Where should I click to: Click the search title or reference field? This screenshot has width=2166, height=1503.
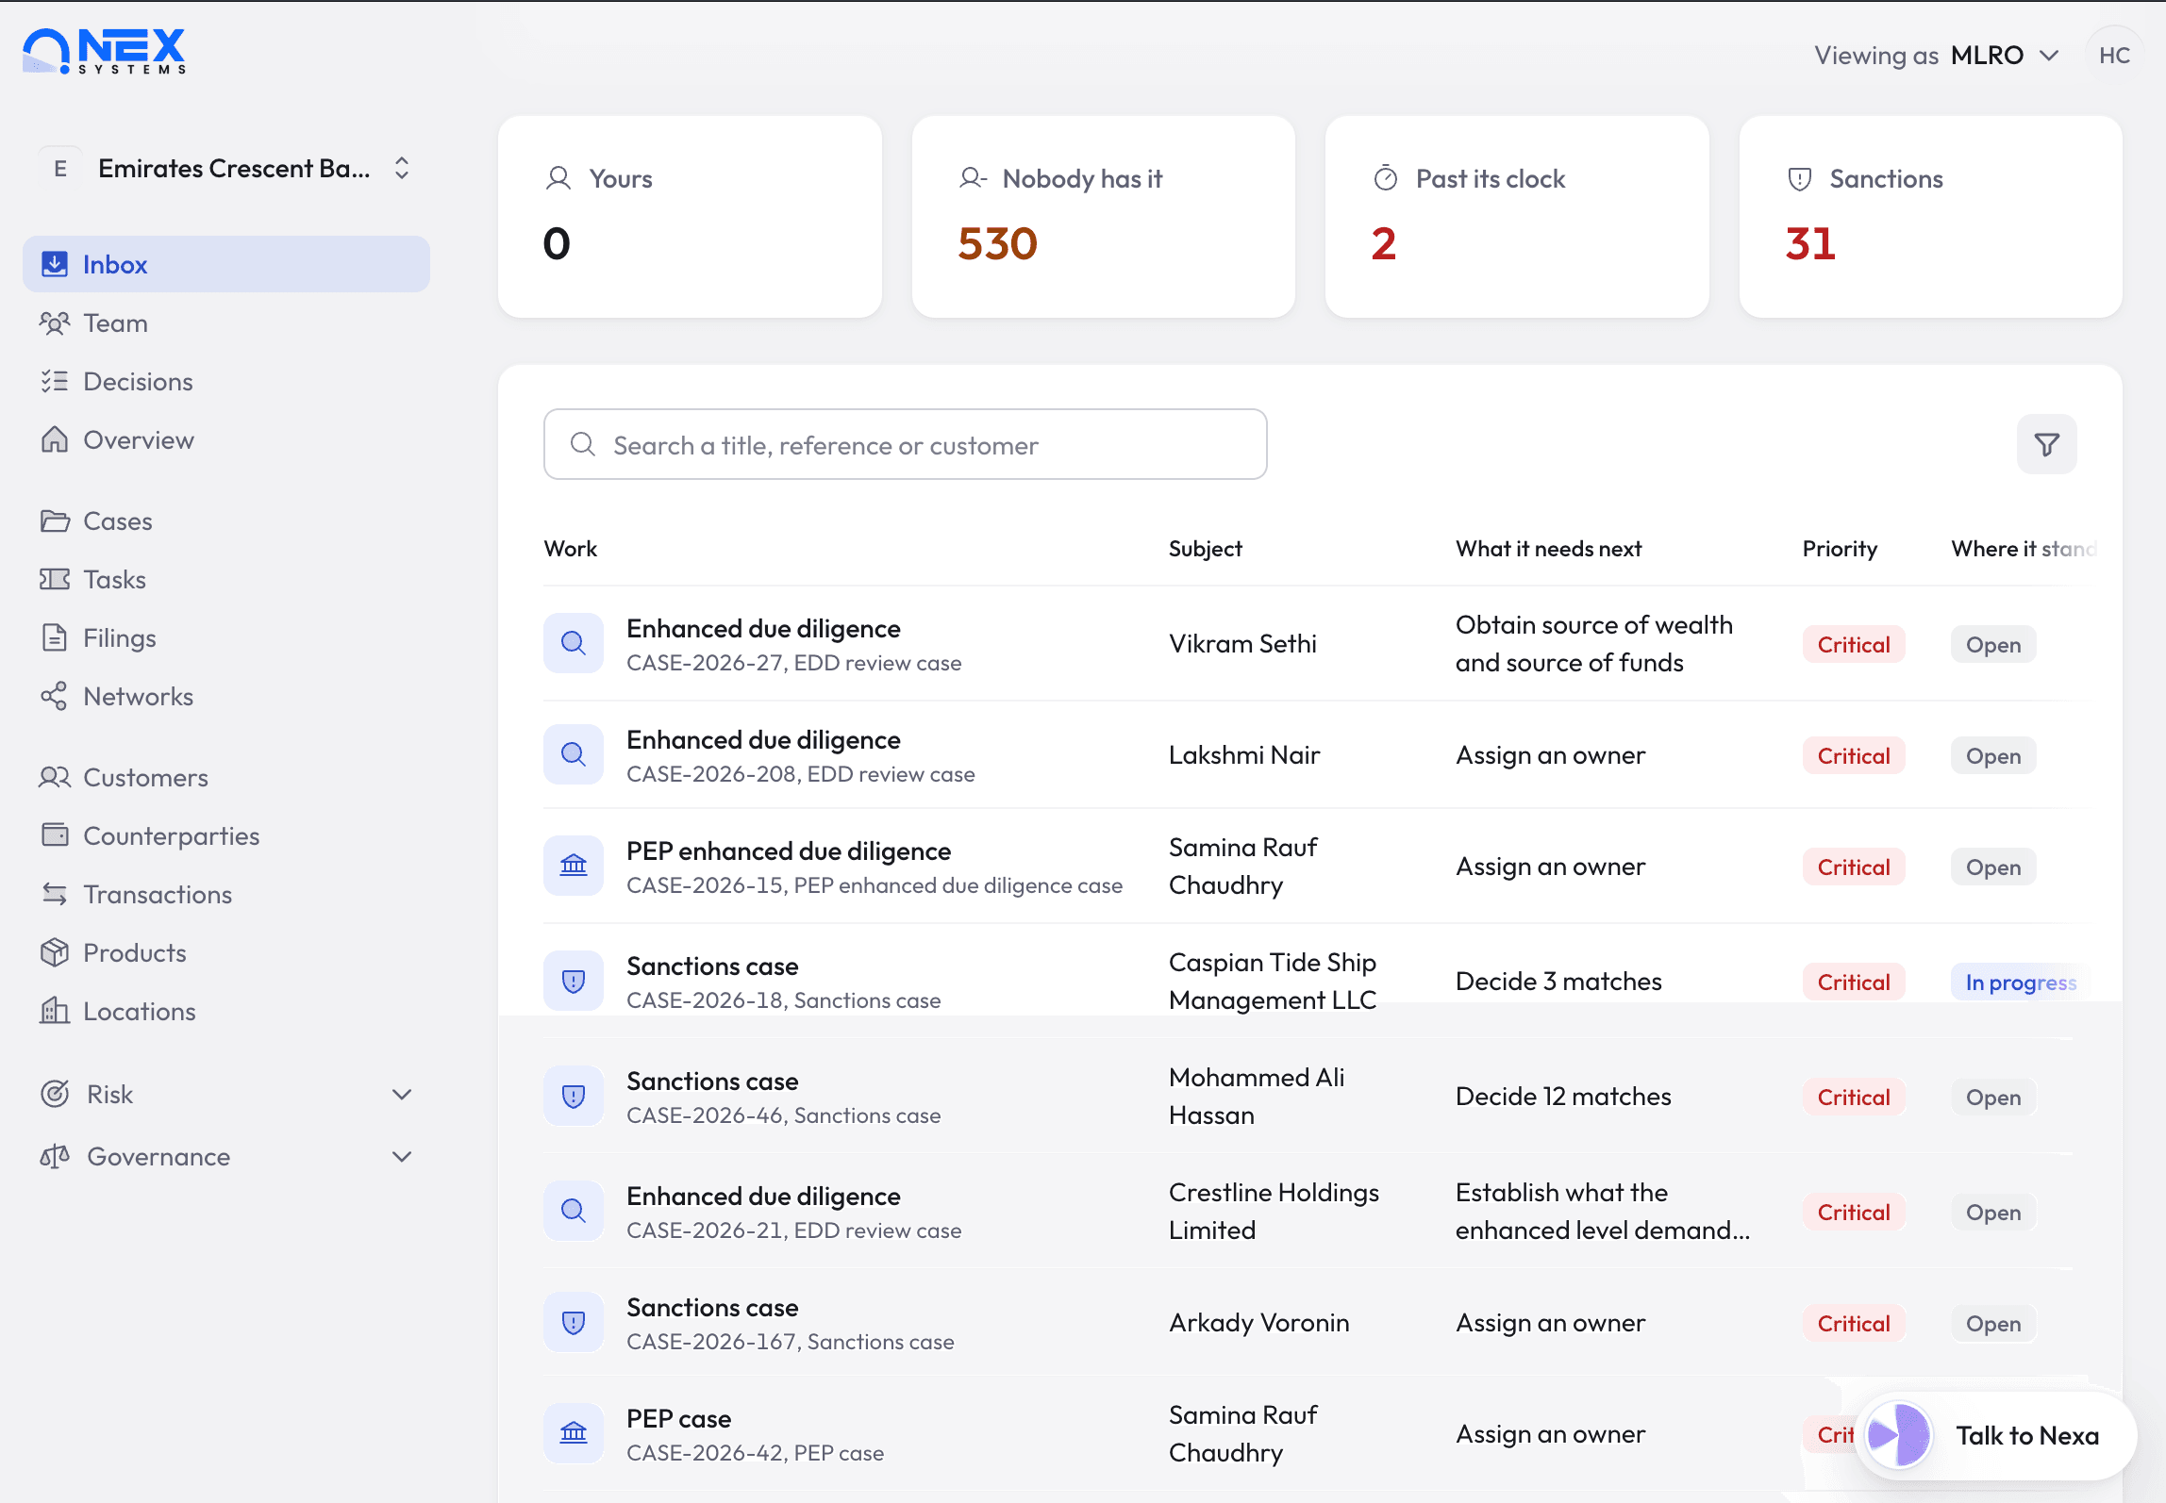[x=905, y=444]
